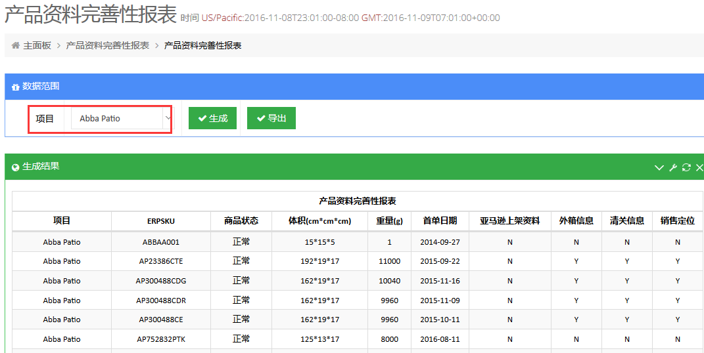Click date cell 2015-09-22
704x353 pixels.
440,261
